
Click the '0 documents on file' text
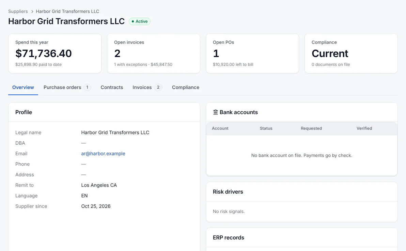pyautogui.click(x=331, y=65)
